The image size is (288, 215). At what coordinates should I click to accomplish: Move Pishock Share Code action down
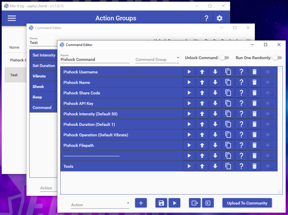[x=215, y=93]
